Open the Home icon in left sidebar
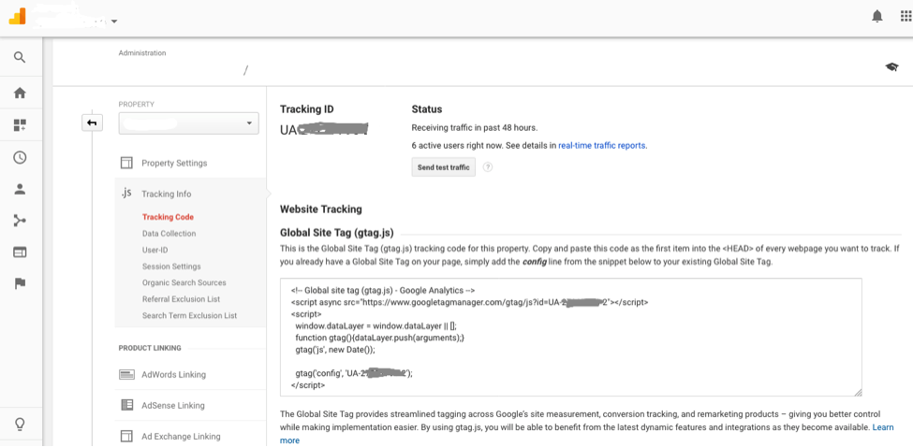The height and width of the screenshot is (447, 913). click(x=20, y=93)
